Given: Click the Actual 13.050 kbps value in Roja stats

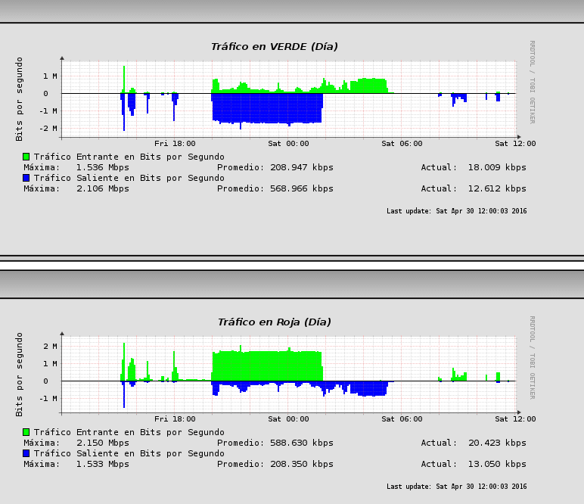Looking at the screenshot, I should (x=496, y=465).
